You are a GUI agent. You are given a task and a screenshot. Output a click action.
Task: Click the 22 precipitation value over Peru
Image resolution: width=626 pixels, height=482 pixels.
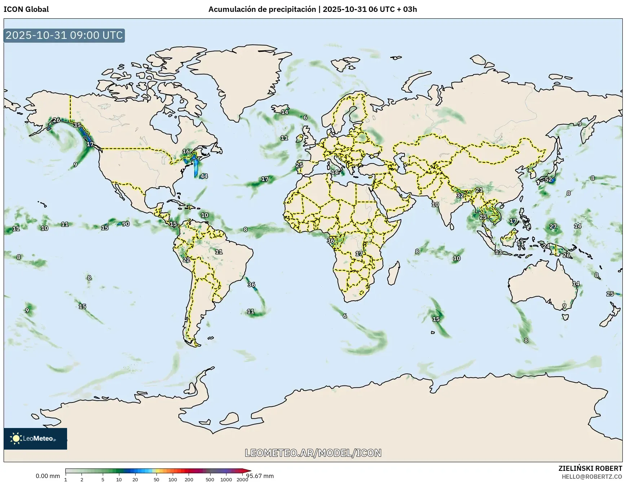pos(186,260)
